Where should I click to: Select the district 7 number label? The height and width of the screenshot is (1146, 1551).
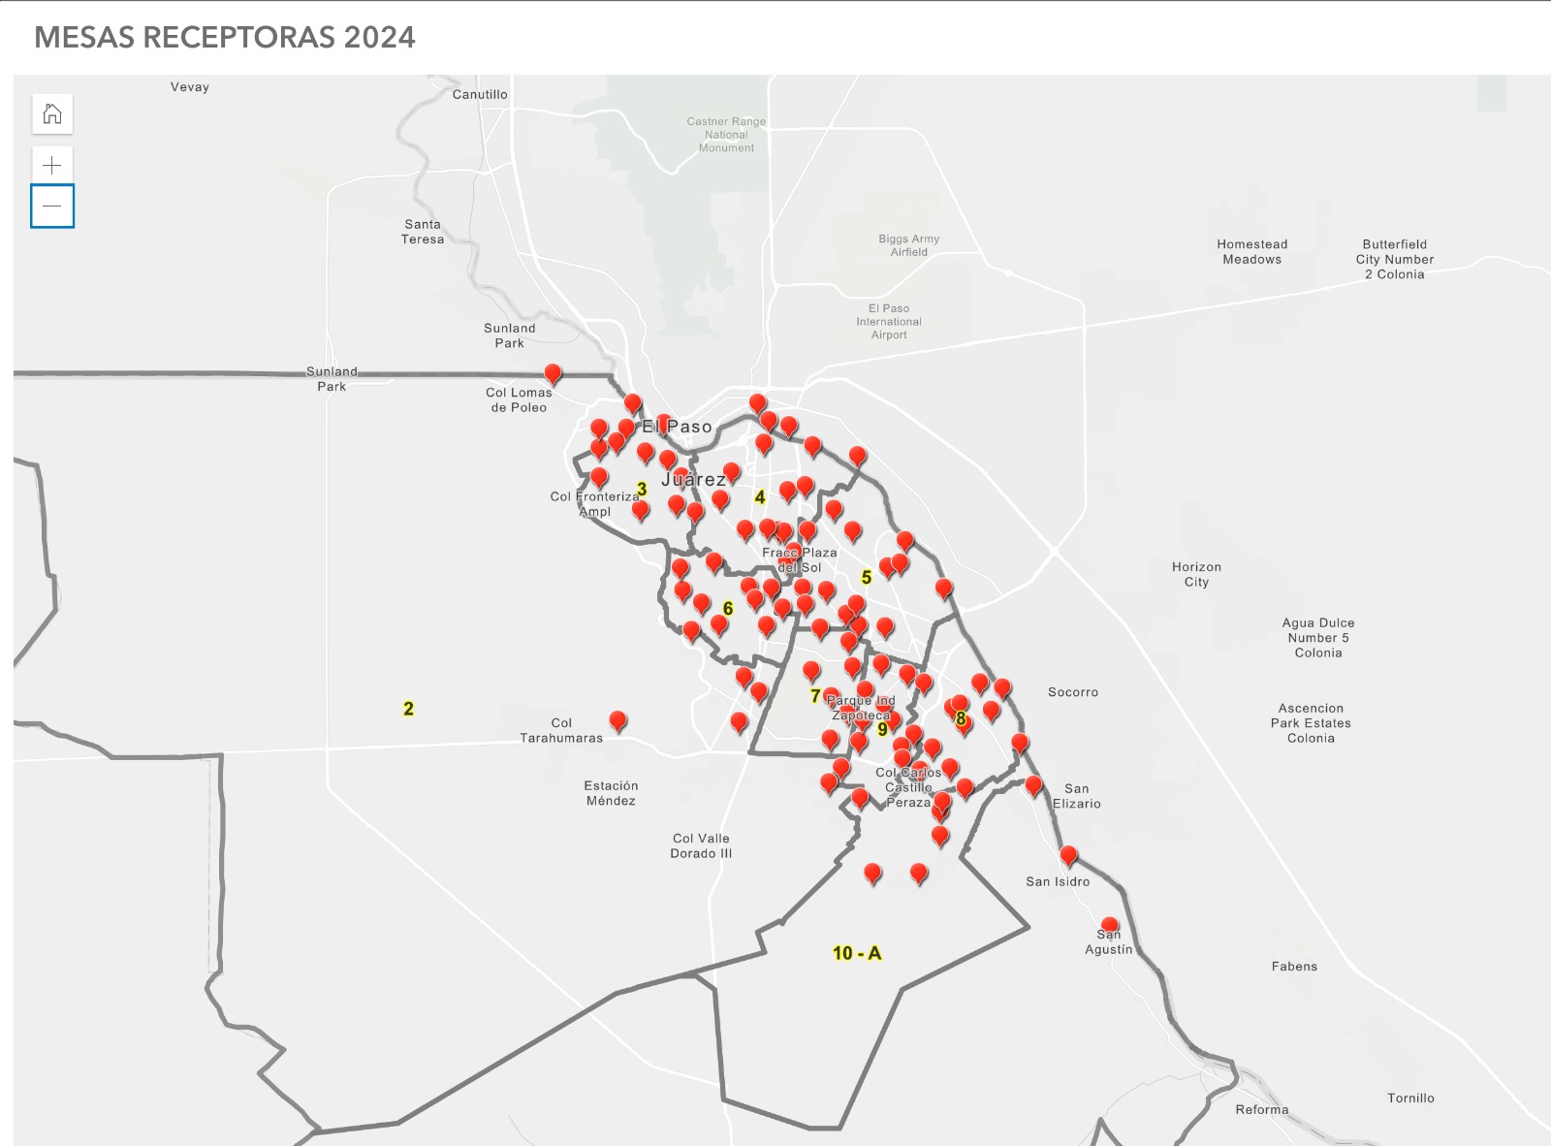pos(815,696)
